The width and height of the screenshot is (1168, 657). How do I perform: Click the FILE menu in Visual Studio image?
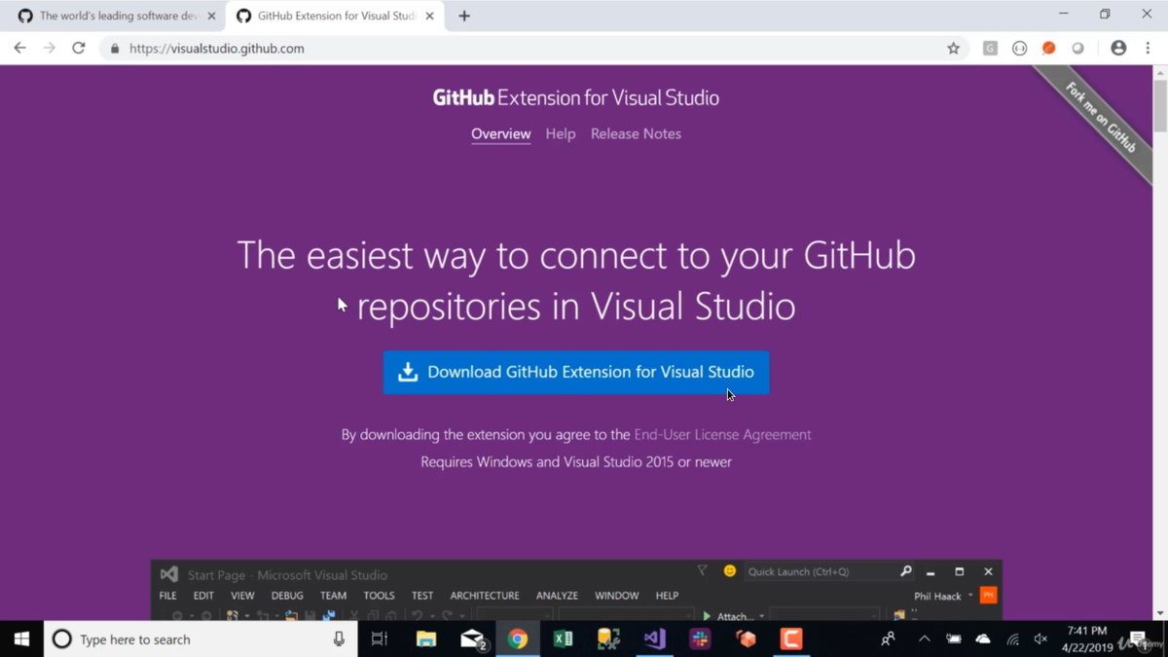point(168,596)
